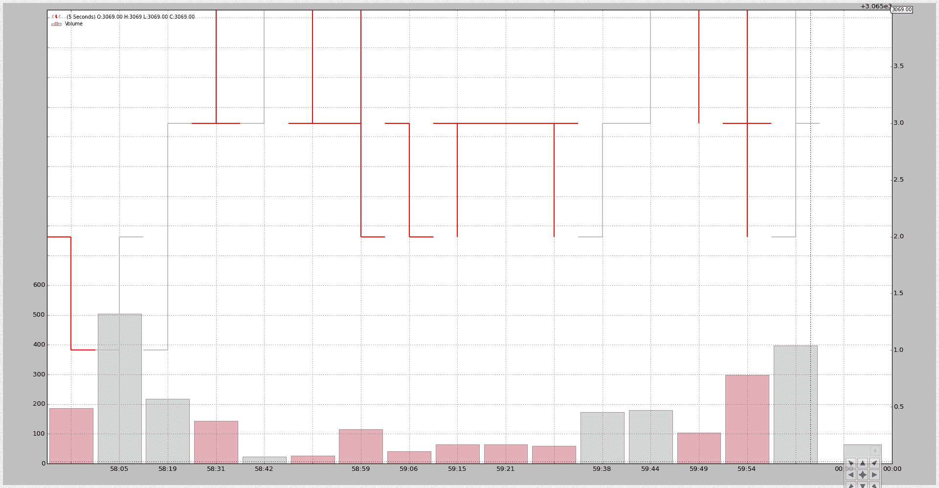Click the 59:15 time axis label
The image size is (939, 488).
pyautogui.click(x=457, y=469)
